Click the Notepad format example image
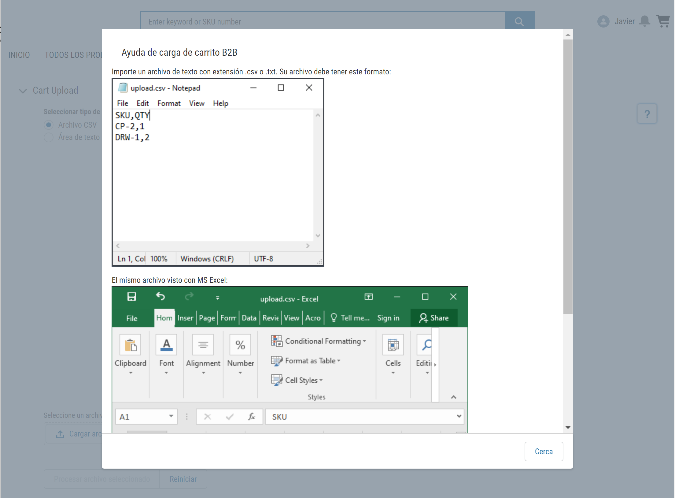The width and height of the screenshot is (675, 498). 218,172
